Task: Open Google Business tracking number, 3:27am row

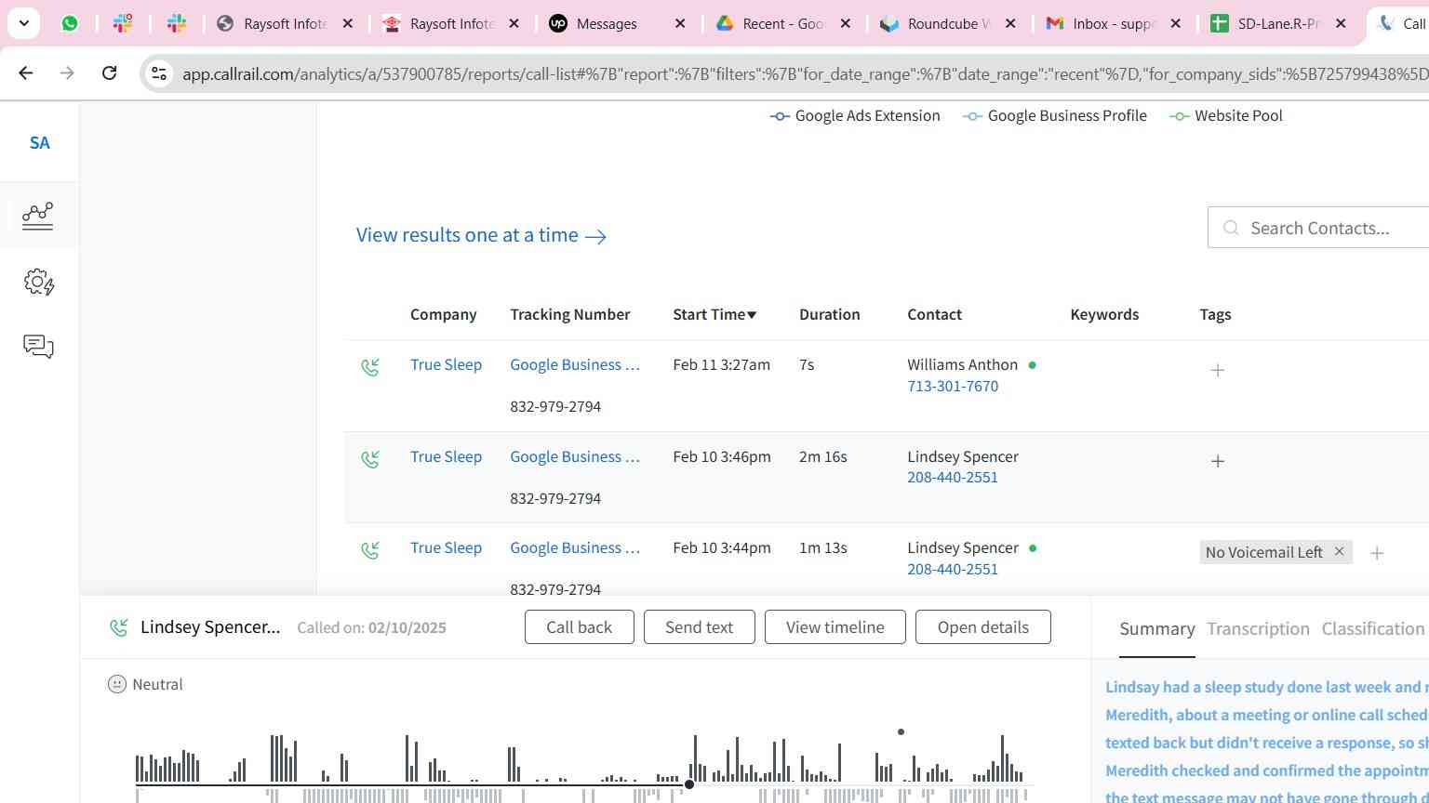Action: [575, 364]
